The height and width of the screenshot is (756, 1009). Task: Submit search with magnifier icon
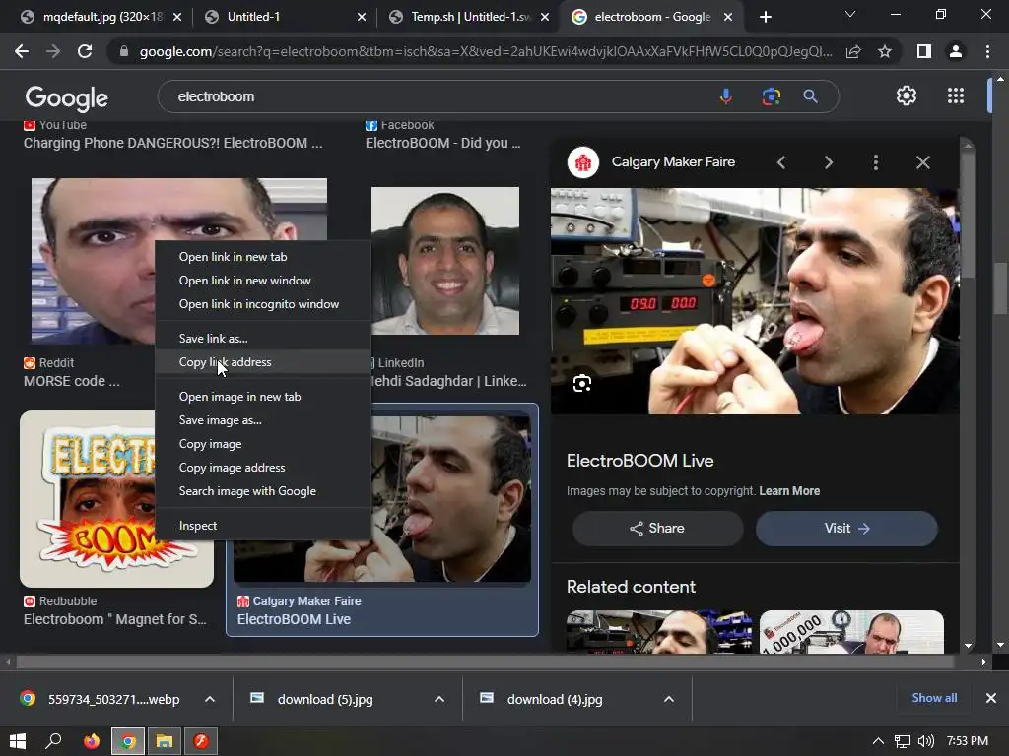tap(810, 96)
